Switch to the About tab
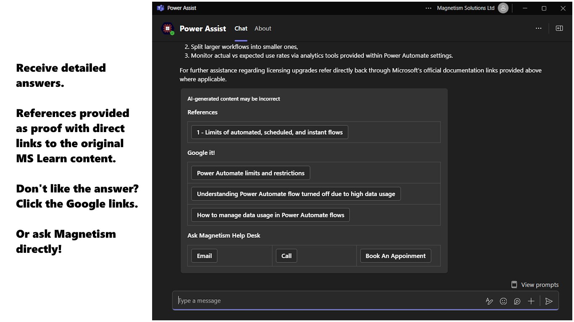Image resolution: width=574 pixels, height=322 pixels. pos(263,29)
